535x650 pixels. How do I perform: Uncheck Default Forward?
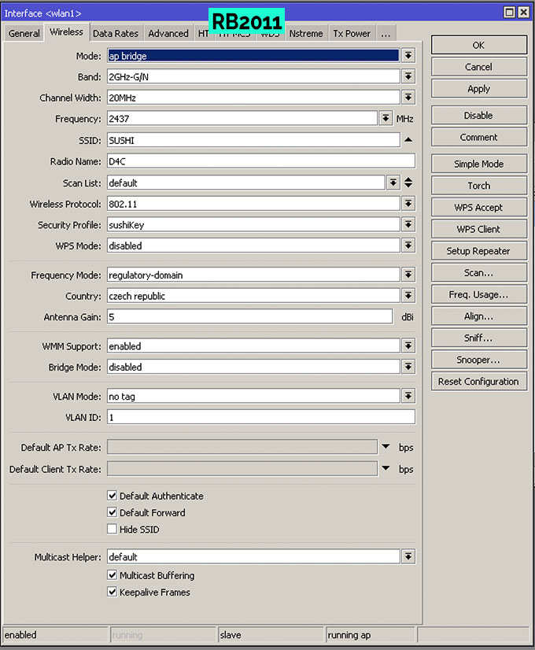click(x=112, y=512)
